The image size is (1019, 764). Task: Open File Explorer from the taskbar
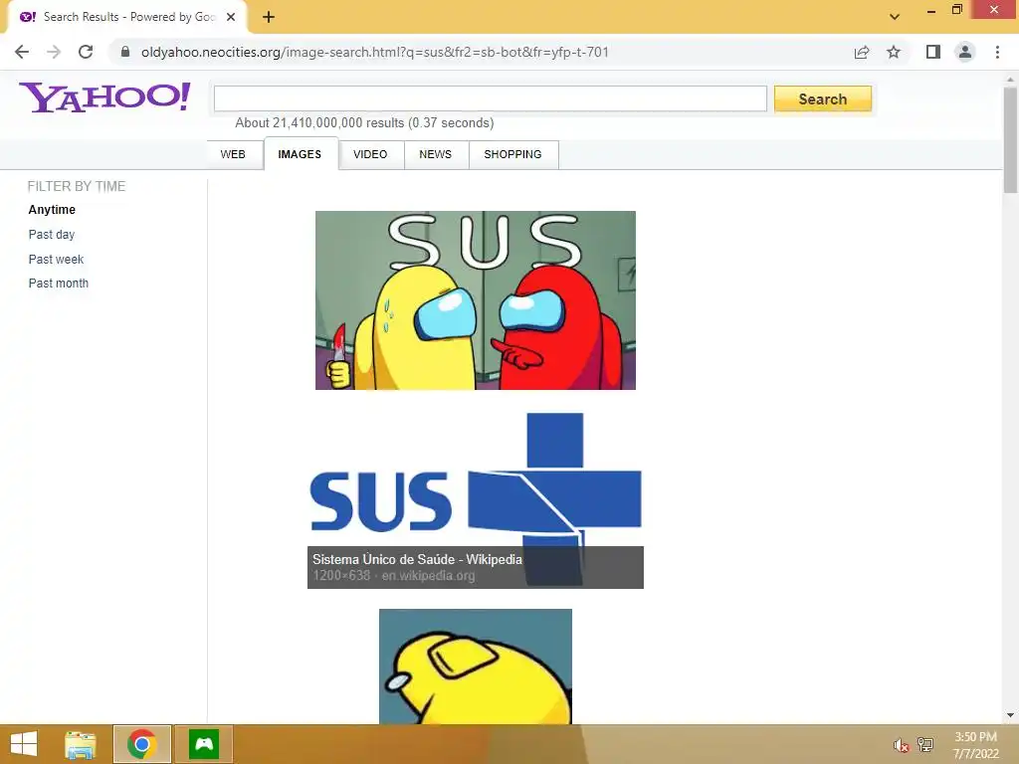[x=81, y=744]
